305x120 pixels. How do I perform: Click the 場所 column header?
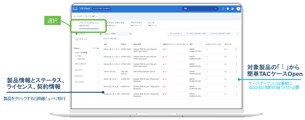tap(191, 44)
